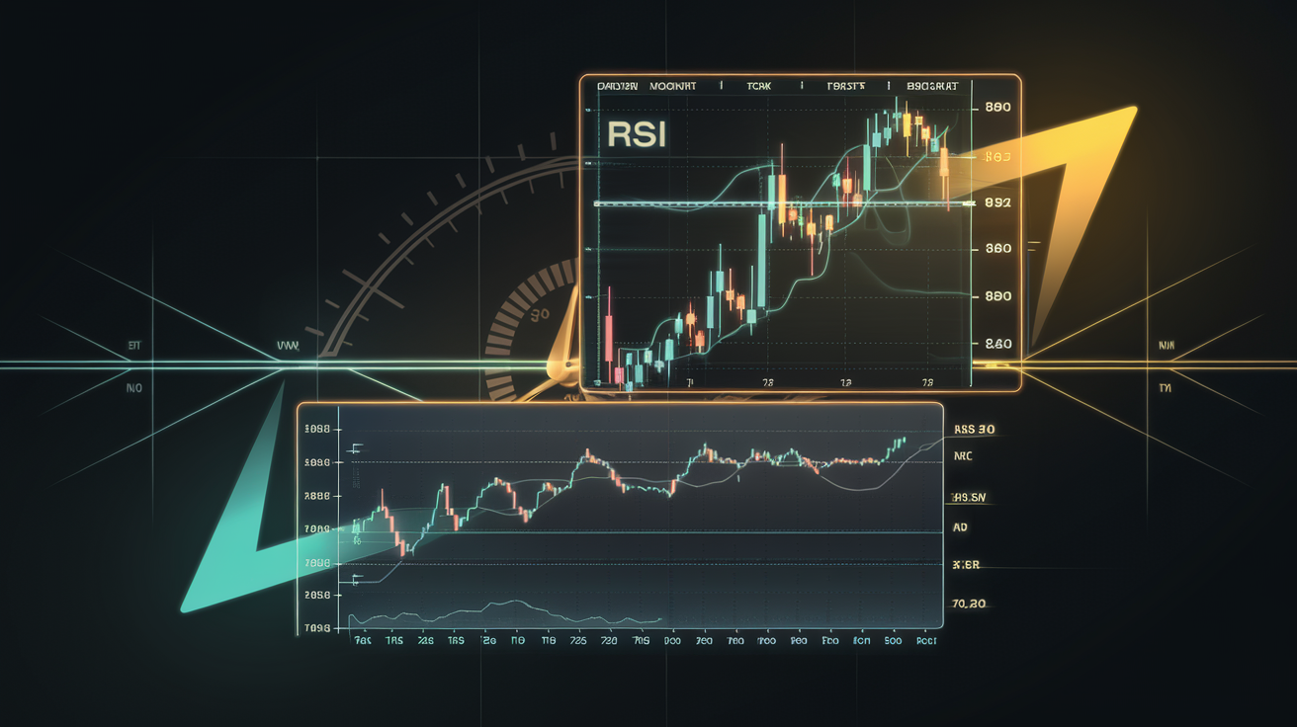1297x727 pixels.
Task: Click the 892 value on upper chart axis
Action: click(997, 203)
